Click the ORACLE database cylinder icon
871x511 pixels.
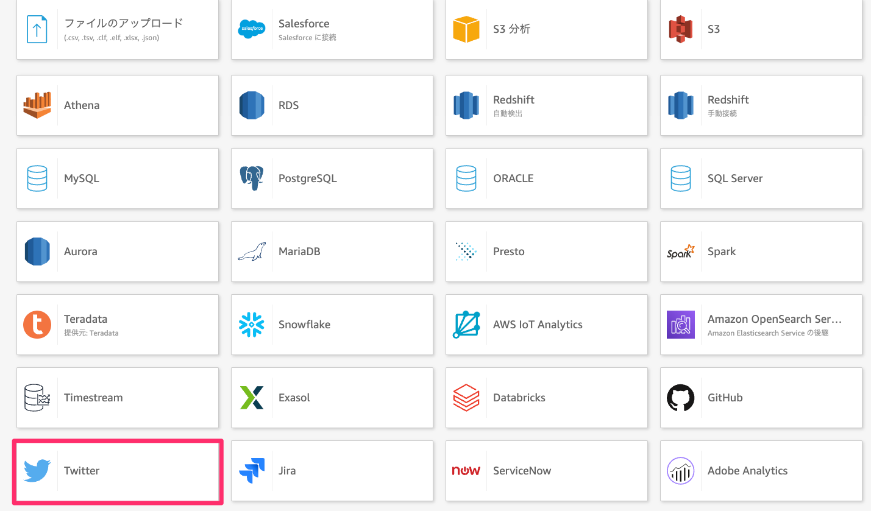[466, 178]
